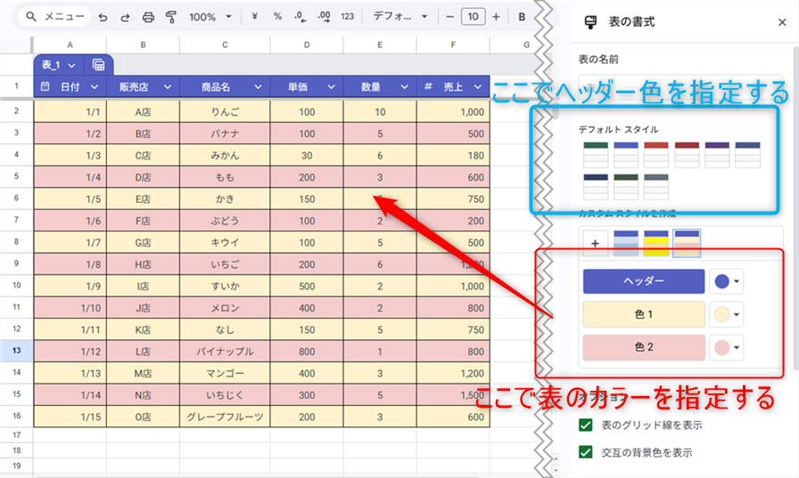Open the 100% zoom dropdown
The width and height of the screenshot is (799, 478).
210,17
